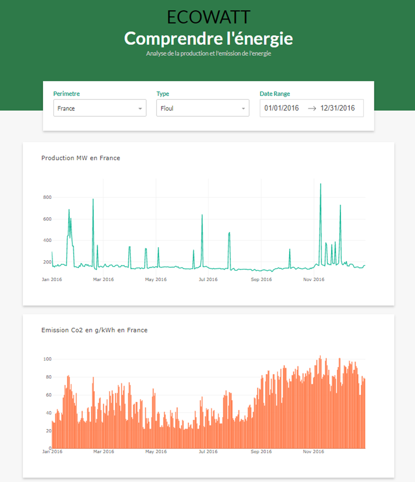415x482 pixels.
Task: Click the Comprendre l'énergie title
Action: point(207,38)
